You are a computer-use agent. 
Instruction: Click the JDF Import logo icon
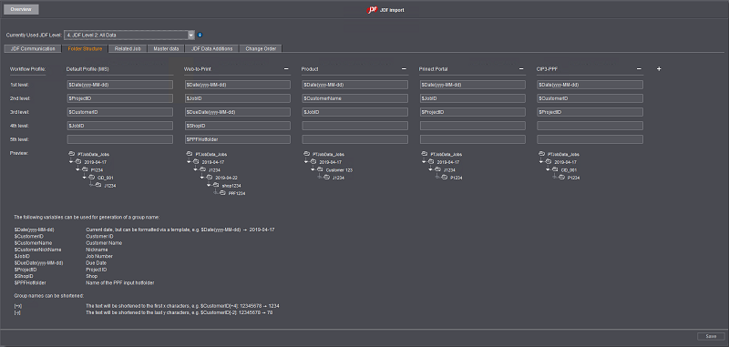(x=372, y=10)
